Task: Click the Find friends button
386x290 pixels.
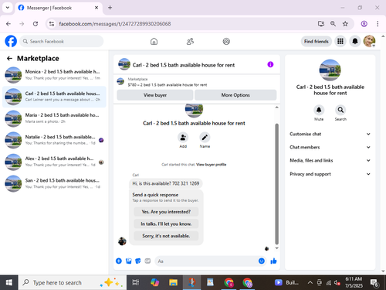Action: 317,41
